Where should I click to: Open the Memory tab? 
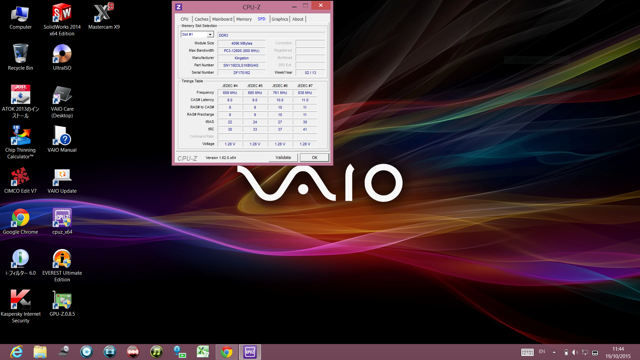coord(244,19)
